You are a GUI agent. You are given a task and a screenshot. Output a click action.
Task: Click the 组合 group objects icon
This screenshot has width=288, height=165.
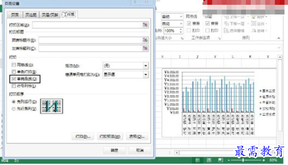pyautogui.click(x=254, y=24)
